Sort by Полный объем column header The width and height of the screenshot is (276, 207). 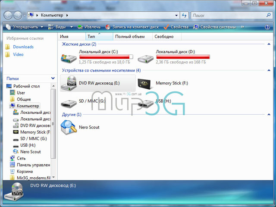133,36
